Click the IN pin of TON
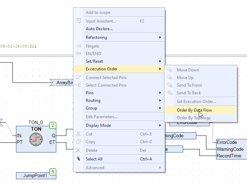 [x=19, y=136]
